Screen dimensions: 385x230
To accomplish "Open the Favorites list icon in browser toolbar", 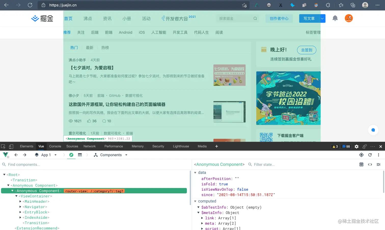I will tap(341, 5).
